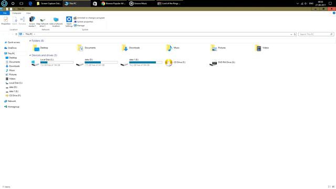Image resolution: width=336 pixels, height=189 pixels.
Task: Switch to Chrome window in taskbar
Action: tap(113, 4)
